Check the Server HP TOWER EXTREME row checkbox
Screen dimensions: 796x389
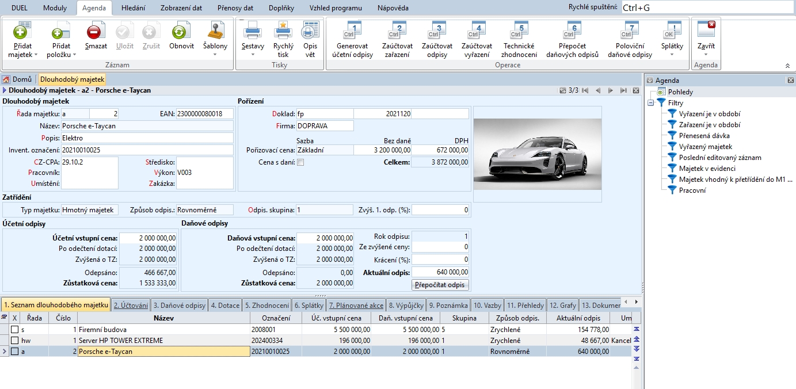click(15, 341)
